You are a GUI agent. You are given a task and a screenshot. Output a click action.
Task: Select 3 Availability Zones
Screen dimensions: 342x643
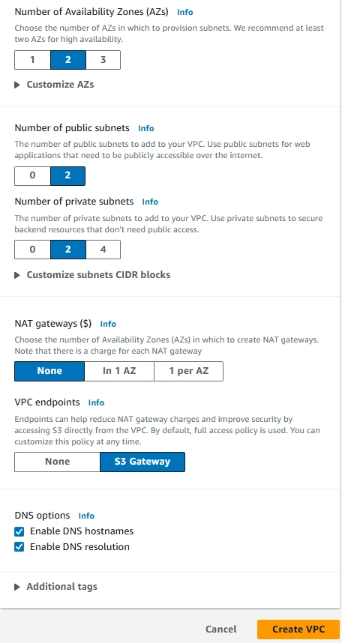point(103,60)
